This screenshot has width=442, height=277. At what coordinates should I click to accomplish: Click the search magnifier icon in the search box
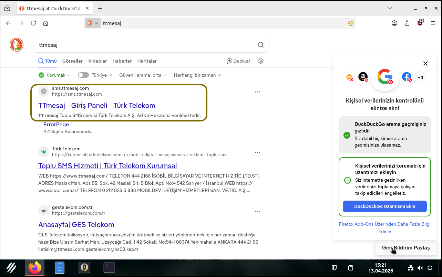tap(261, 45)
